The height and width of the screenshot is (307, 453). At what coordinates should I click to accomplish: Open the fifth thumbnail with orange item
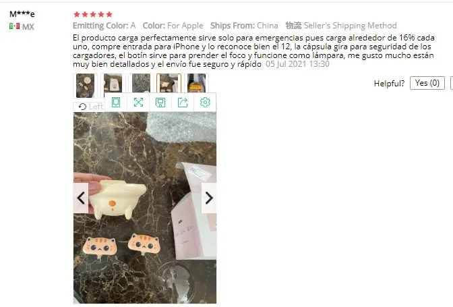point(196,83)
